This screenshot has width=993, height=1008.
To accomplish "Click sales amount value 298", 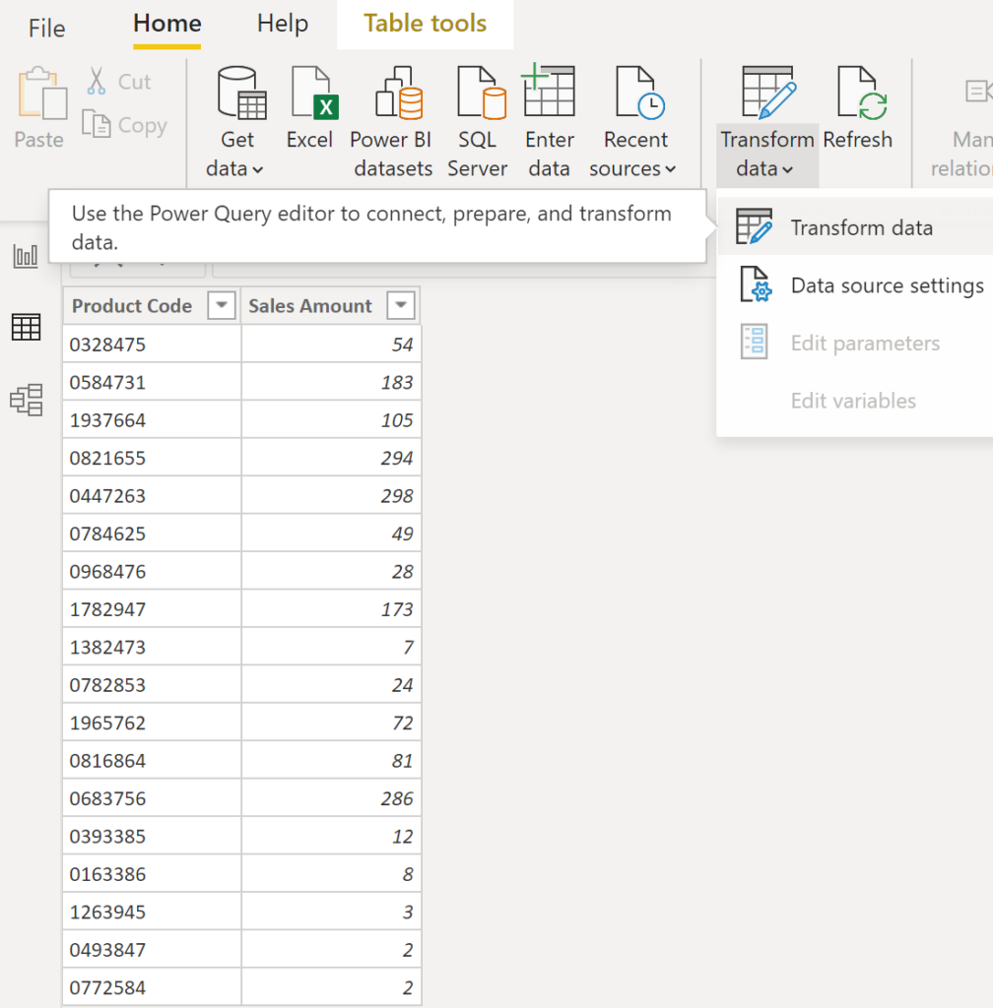I will click(x=397, y=496).
